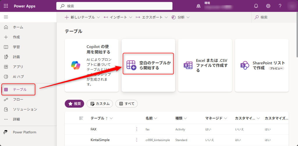Show すべて tables filter

126,104
